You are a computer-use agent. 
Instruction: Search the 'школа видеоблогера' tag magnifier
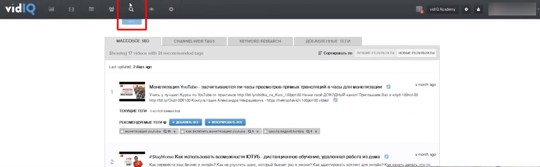click(309, 131)
